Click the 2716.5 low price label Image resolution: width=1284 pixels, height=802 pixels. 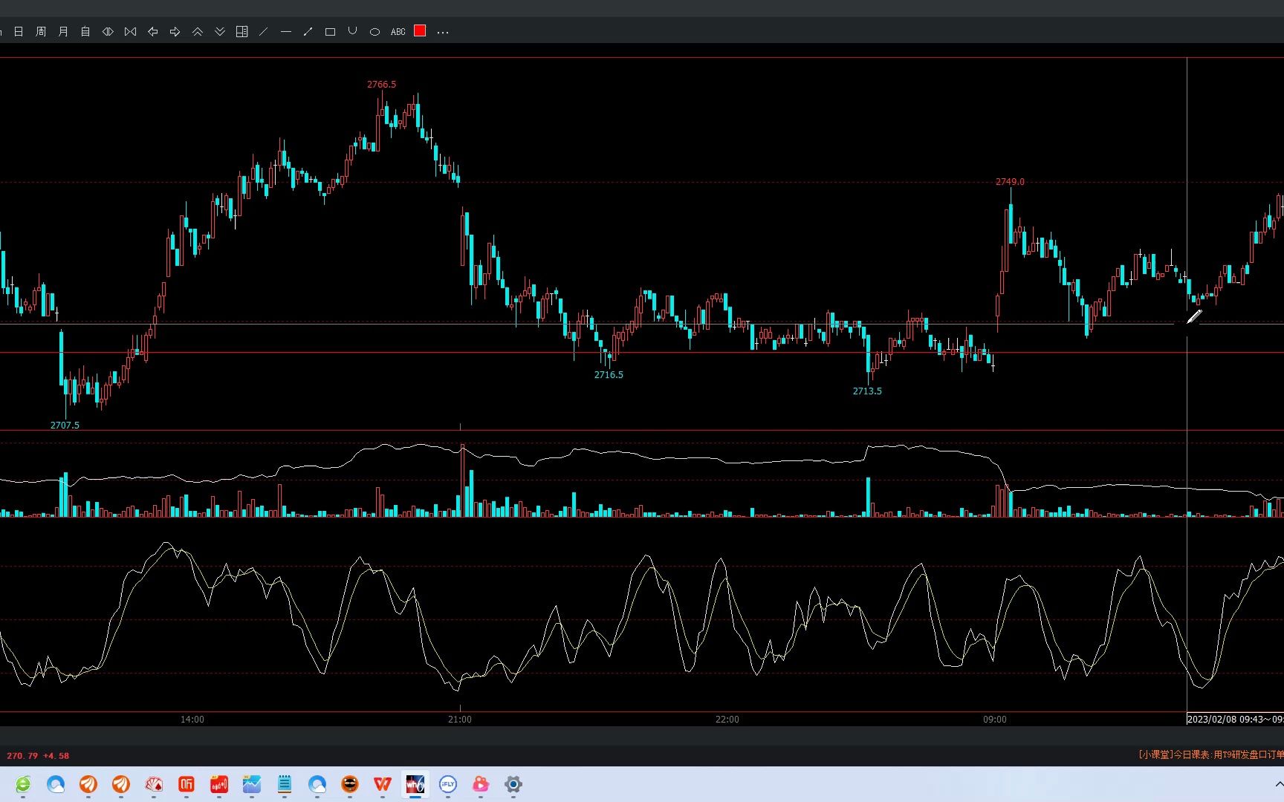609,375
